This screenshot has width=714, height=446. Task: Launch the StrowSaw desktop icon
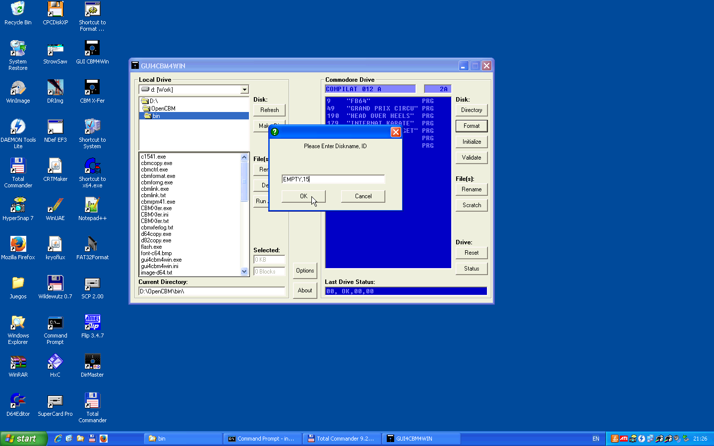pos(55,53)
